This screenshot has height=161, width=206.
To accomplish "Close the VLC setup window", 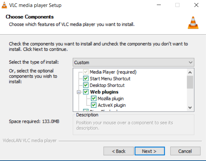I will pyautogui.click(x=196, y=5).
